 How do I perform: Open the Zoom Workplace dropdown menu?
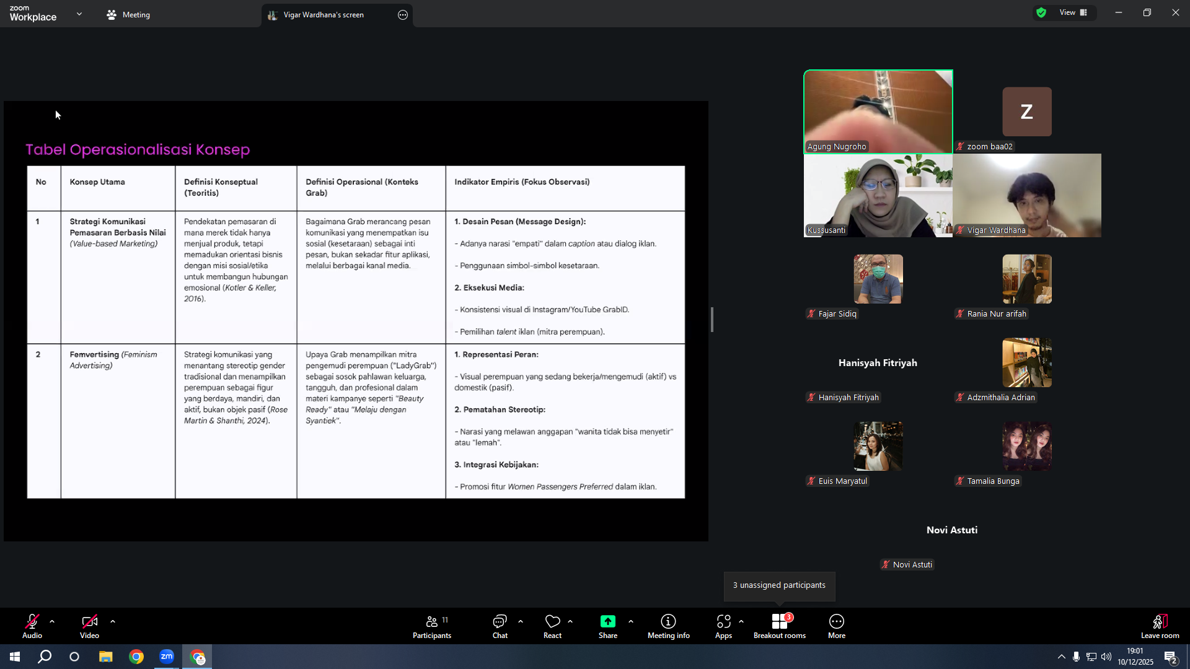[x=79, y=14]
